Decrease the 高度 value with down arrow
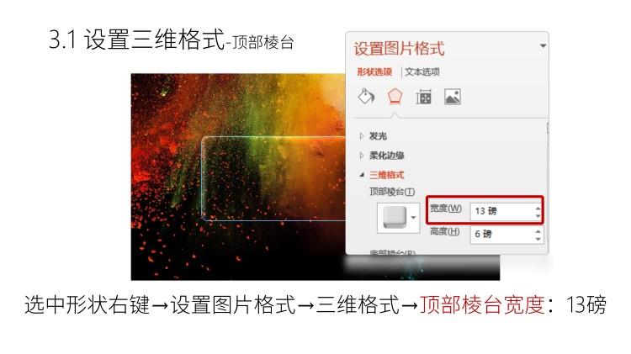631x354 pixels. 538,239
